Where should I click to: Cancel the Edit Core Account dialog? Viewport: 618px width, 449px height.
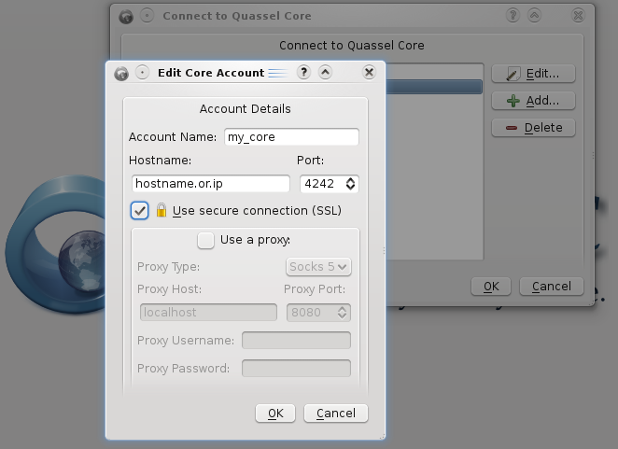click(x=336, y=414)
